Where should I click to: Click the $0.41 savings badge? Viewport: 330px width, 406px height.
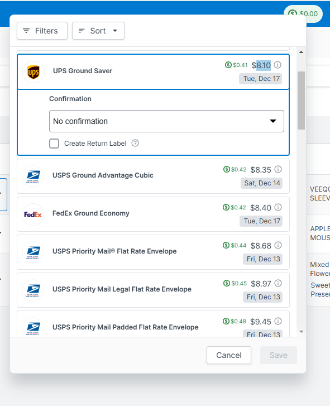[236, 65]
